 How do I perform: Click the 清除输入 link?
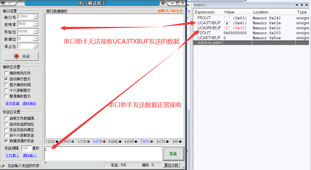pyautogui.click(x=30, y=155)
